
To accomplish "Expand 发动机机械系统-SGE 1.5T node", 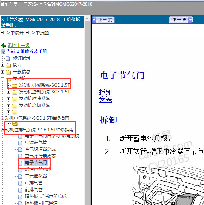I will tap(9, 86).
